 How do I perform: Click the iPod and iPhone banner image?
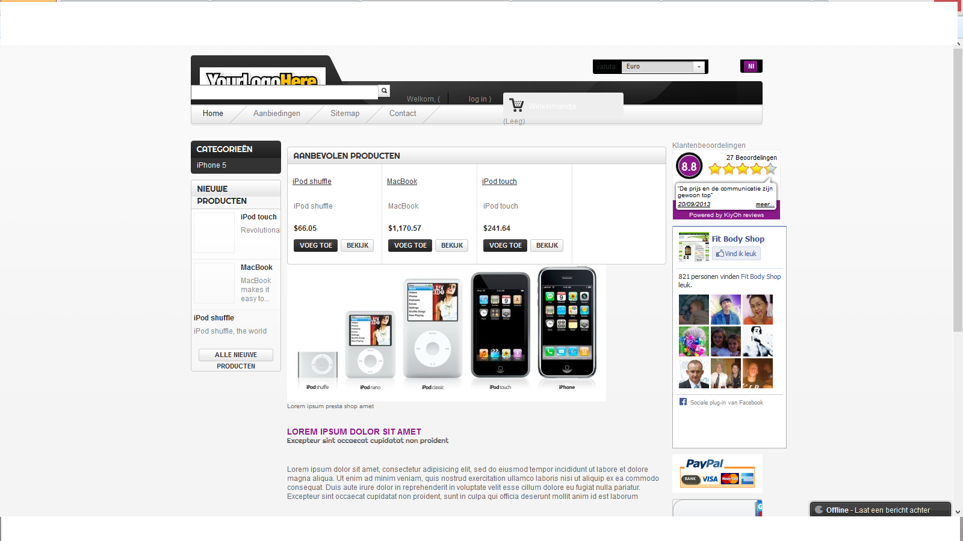click(x=447, y=333)
